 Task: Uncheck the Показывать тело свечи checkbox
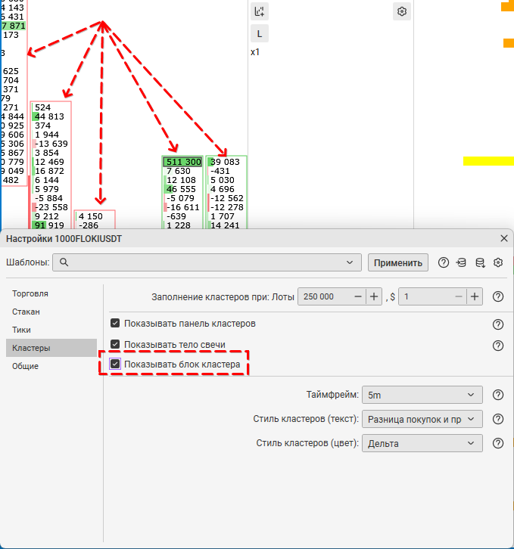(x=116, y=345)
